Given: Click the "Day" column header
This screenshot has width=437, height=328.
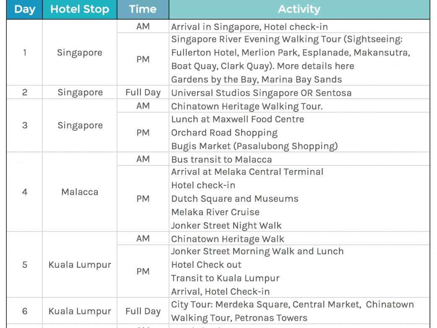Looking at the screenshot, I should (x=25, y=9).
